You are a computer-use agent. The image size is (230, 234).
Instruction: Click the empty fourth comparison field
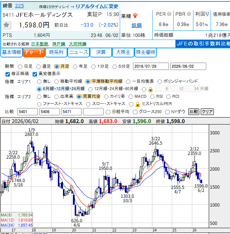click(x=93, y=112)
